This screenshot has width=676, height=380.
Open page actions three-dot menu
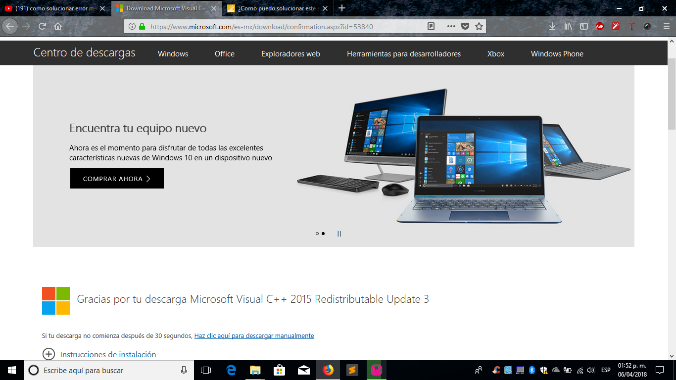pyautogui.click(x=451, y=26)
